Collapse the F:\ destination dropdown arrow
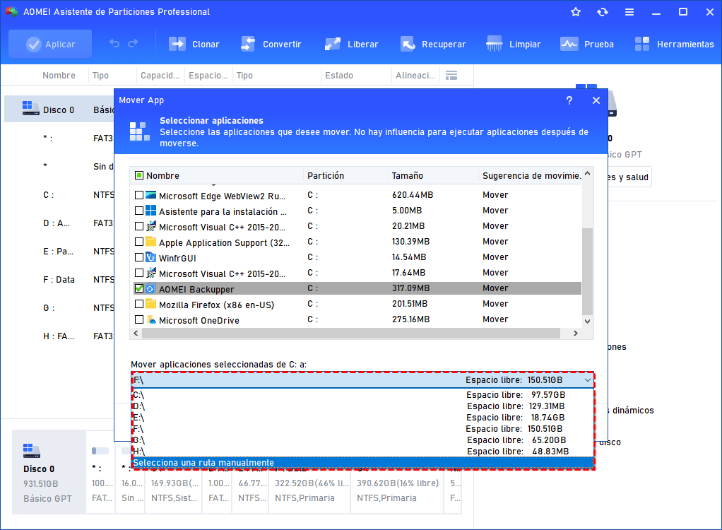722x530 pixels. pyautogui.click(x=588, y=380)
